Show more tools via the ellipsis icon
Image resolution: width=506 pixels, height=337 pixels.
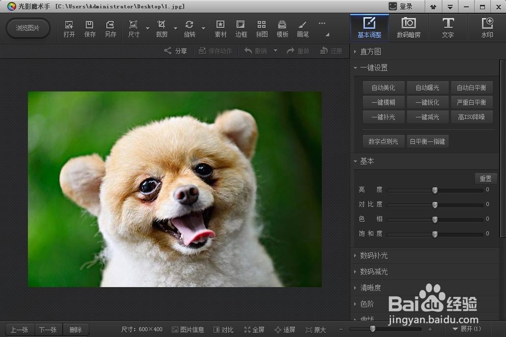pos(322,23)
